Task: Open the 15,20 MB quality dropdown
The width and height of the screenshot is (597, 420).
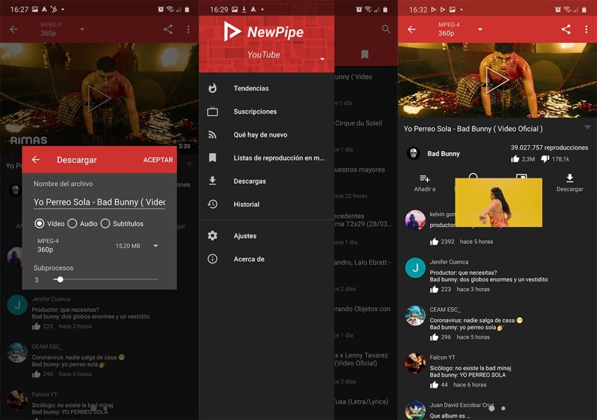Action: click(x=155, y=246)
